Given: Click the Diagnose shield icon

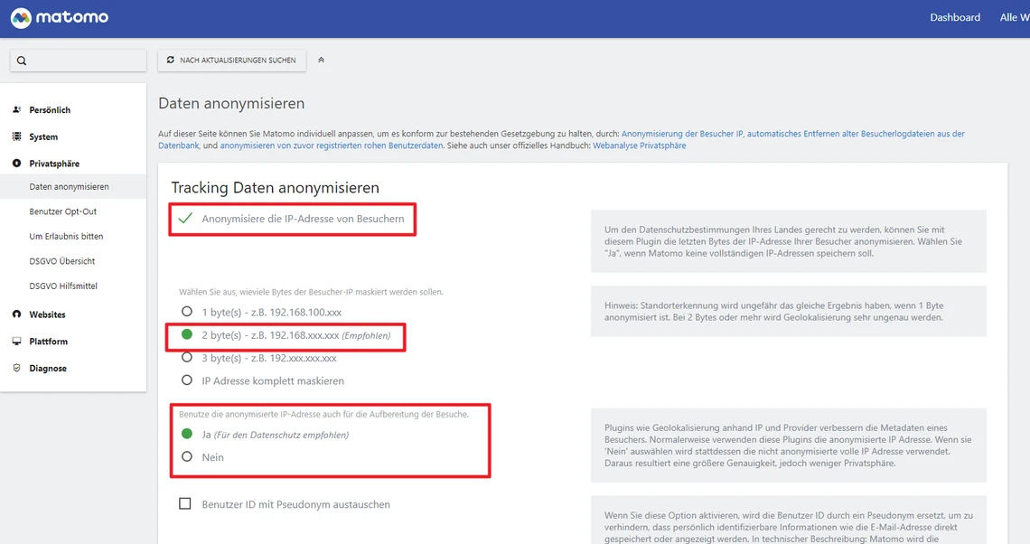Looking at the screenshot, I should 16,369.
